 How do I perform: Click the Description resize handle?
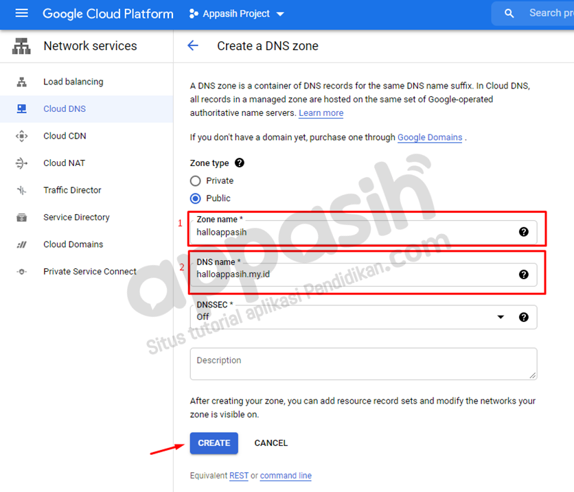[533, 375]
